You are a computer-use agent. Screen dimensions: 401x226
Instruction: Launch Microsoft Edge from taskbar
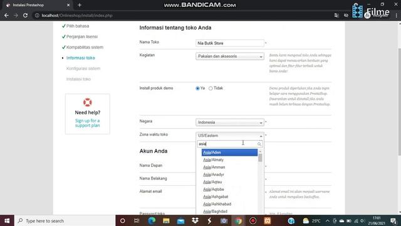point(152,220)
